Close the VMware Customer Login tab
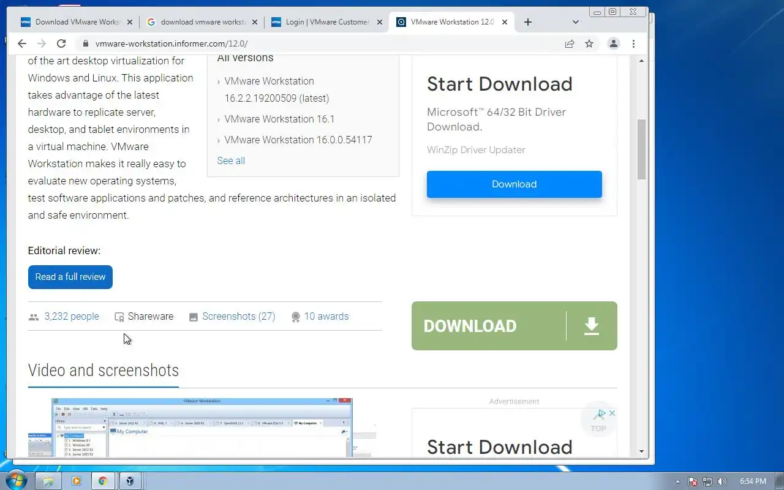Screen dimensions: 784x490 380,22
